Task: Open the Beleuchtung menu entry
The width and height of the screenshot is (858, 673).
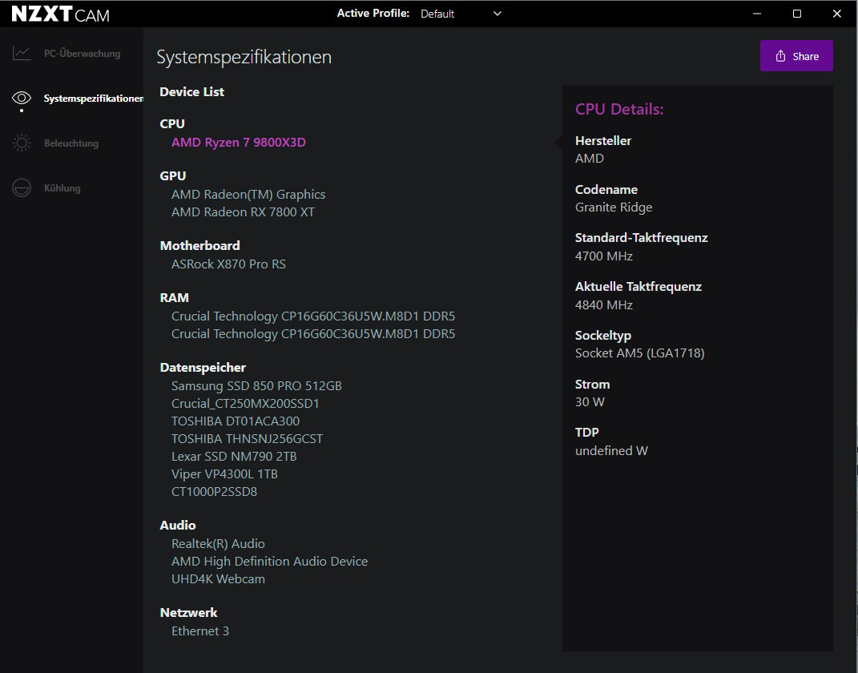Action: click(x=71, y=143)
